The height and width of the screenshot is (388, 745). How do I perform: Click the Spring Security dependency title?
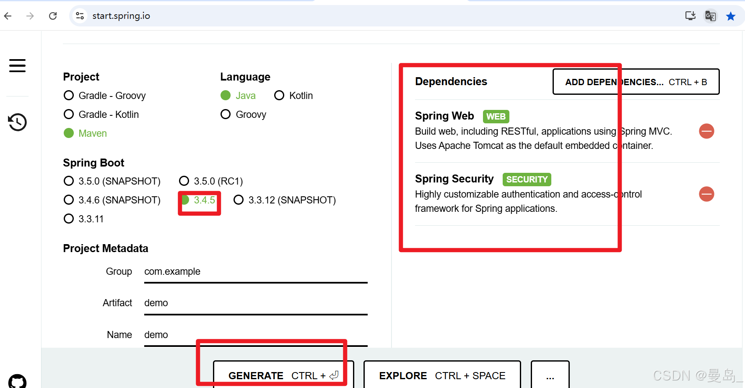coord(454,179)
